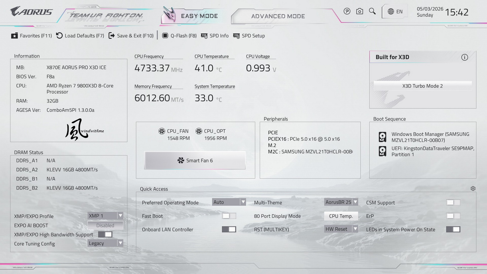Click the CPU_OPT fan icon
Viewport: 487px width, 274px height.
(x=199, y=131)
